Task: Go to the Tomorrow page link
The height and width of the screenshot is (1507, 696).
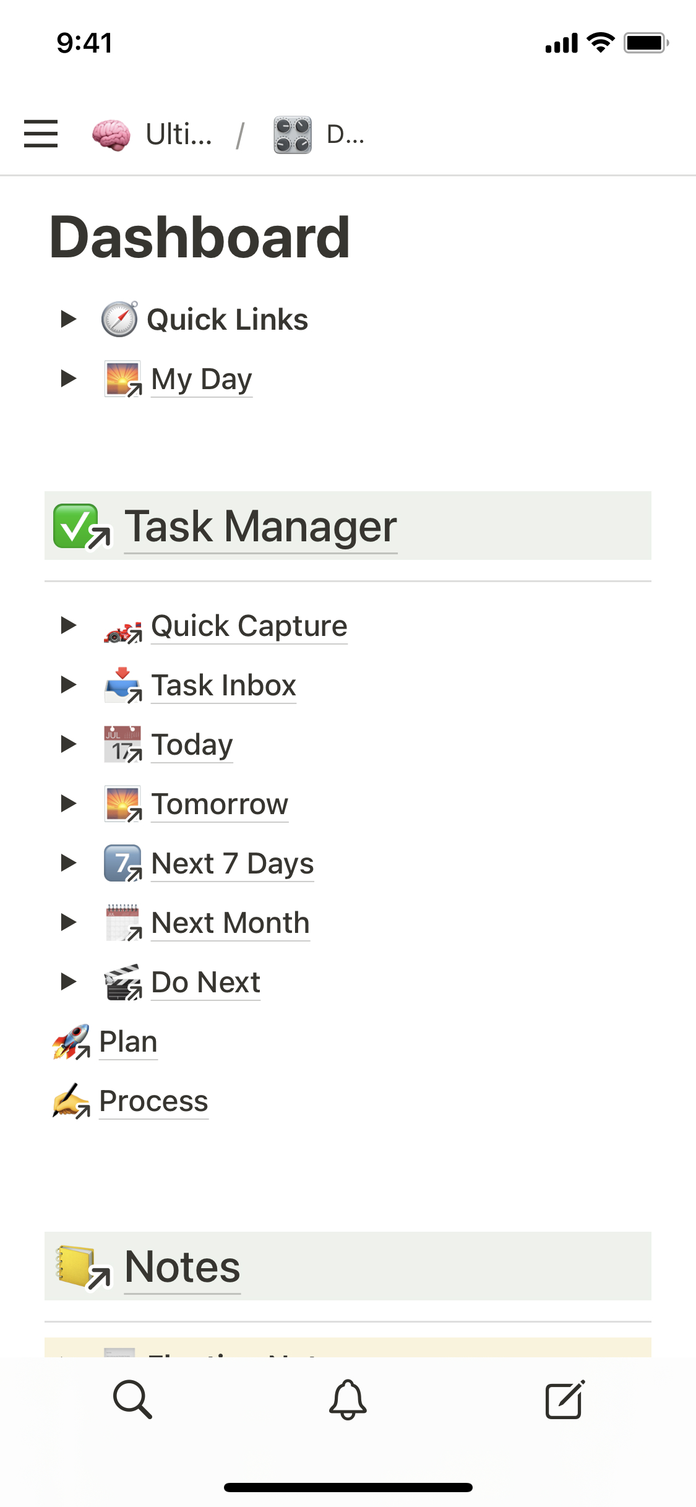Action: pos(220,804)
